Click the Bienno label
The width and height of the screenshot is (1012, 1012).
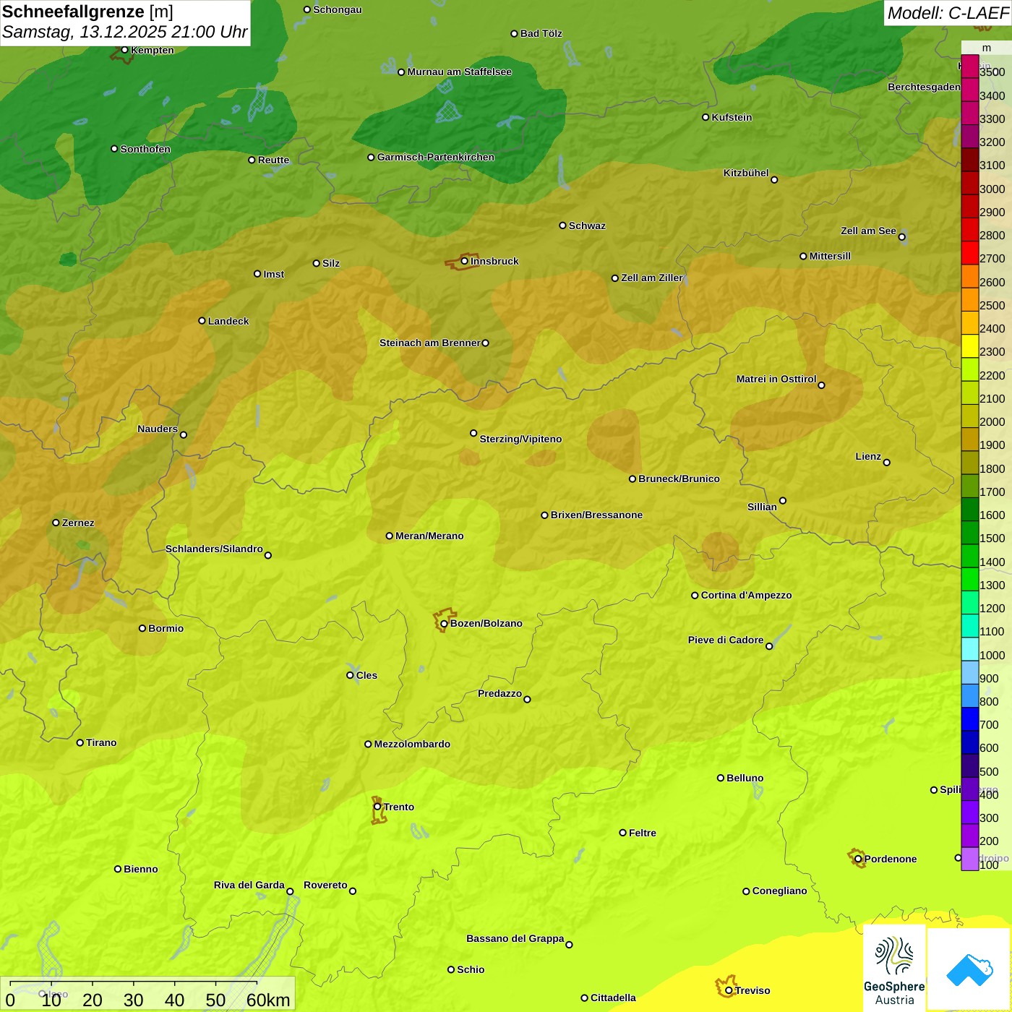141,869
